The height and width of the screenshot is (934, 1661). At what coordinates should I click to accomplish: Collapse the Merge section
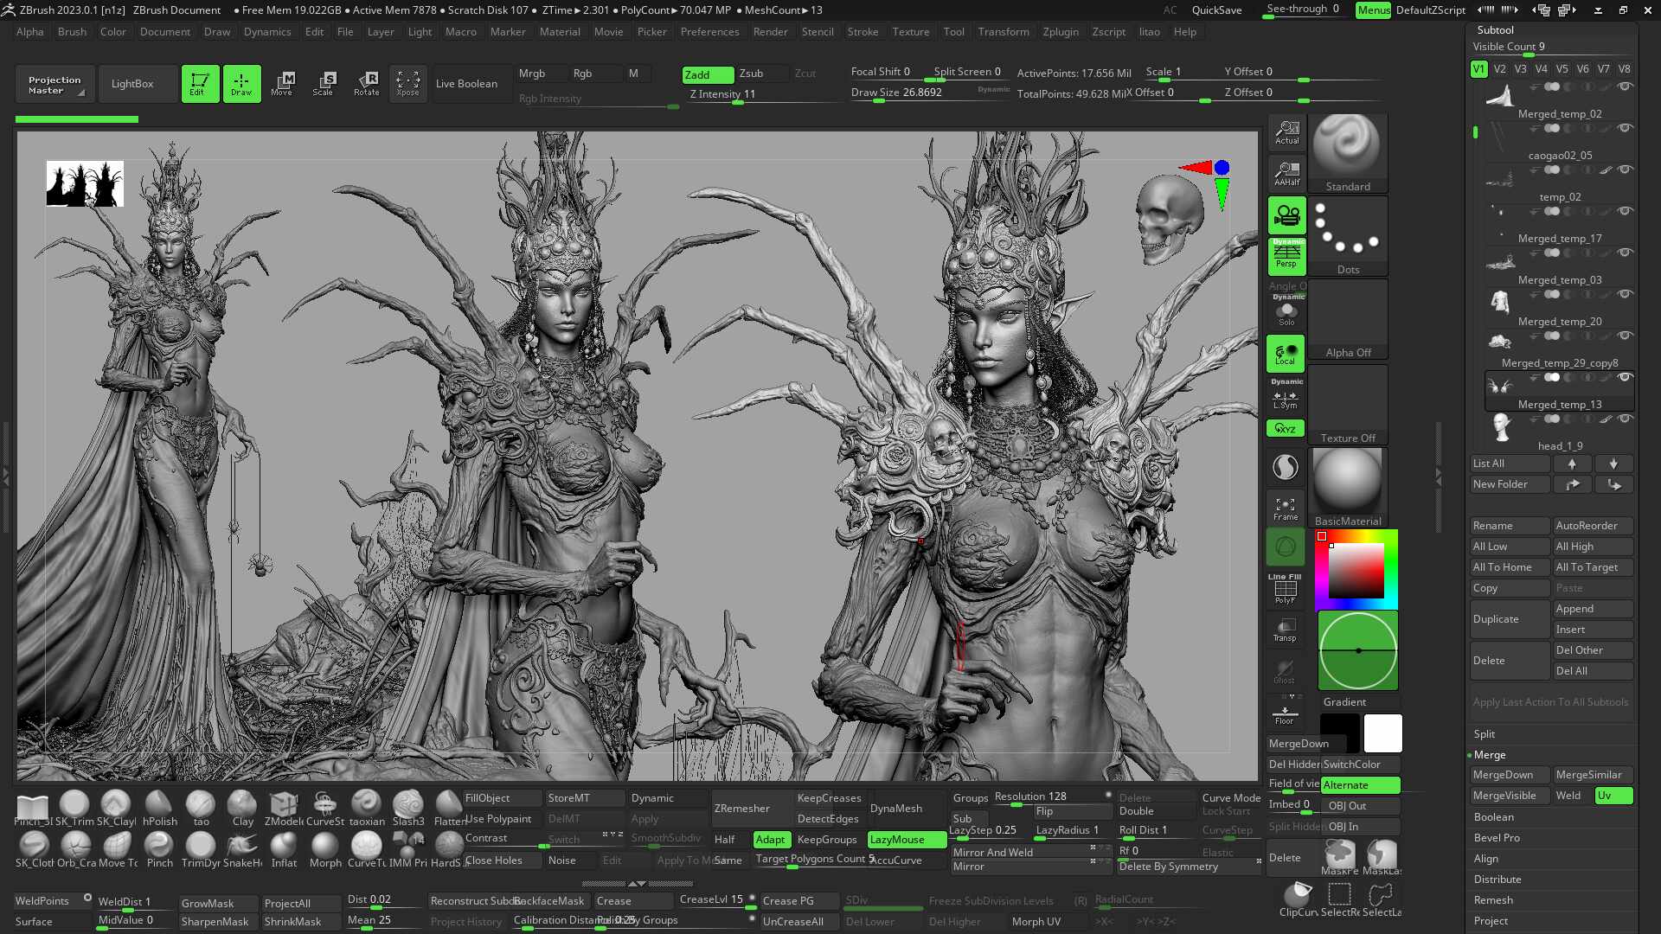pos(1490,755)
